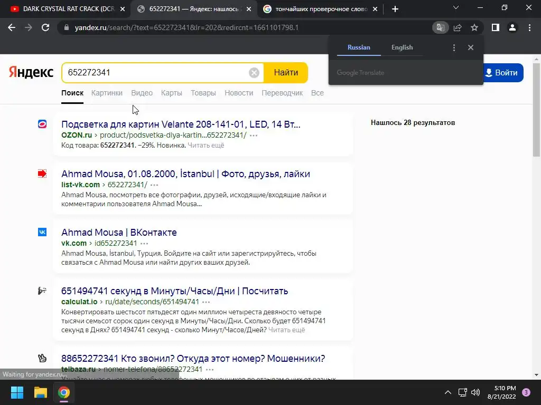Image resolution: width=541 pixels, height=405 pixels.
Task: Go forward with the browser arrow
Action: pos(29,27)
